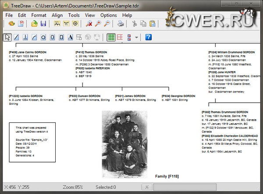Screen dimensions: 263x194
Task: Open the Format menu
Action: [x=39, y=15]
